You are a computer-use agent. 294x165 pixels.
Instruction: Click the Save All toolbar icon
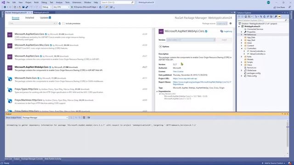pyautogui.click(x=27, y=7)
